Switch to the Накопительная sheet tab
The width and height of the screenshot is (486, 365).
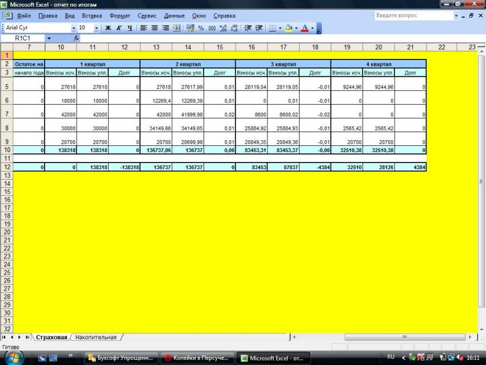[x=95, y=338]
